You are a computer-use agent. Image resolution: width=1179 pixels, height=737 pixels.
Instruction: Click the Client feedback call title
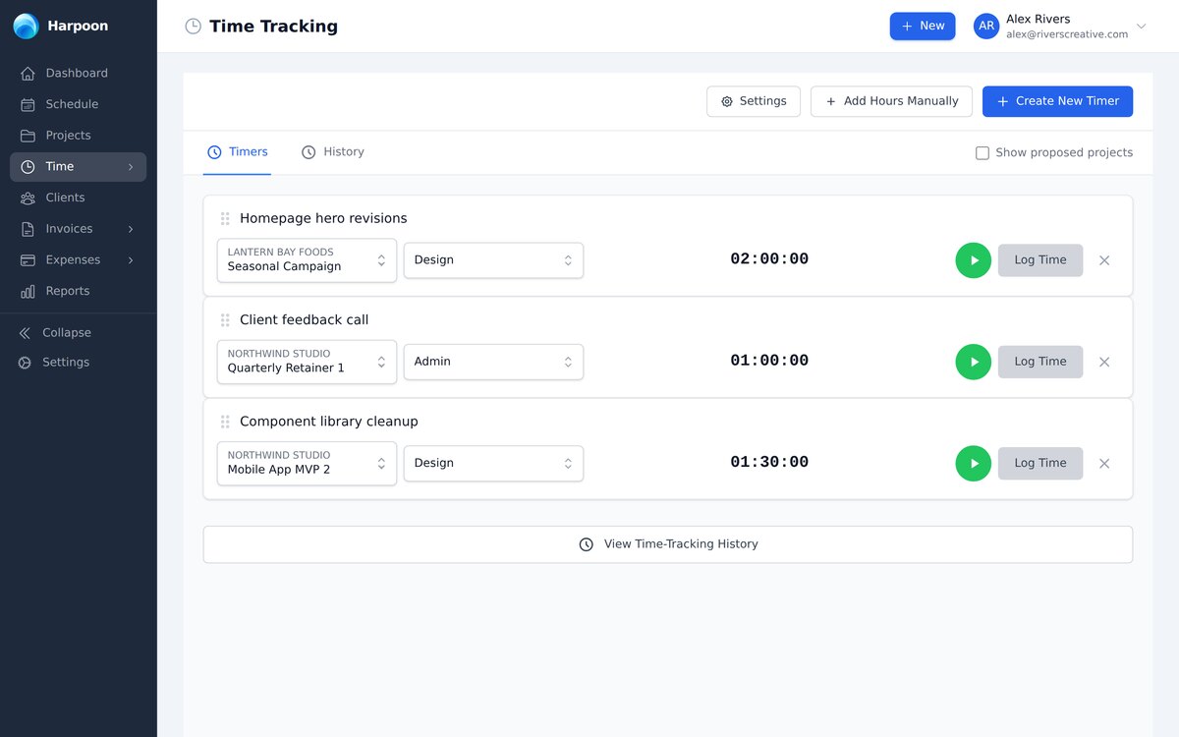(x=305, y=320)
